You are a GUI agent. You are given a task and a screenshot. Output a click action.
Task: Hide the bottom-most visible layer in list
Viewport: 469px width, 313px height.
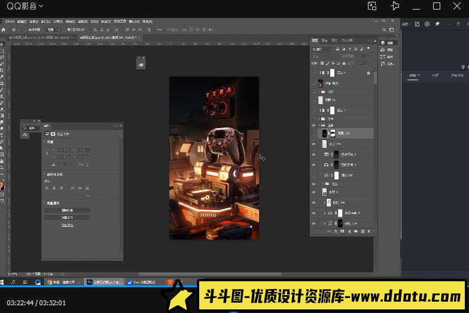[313, 223]
